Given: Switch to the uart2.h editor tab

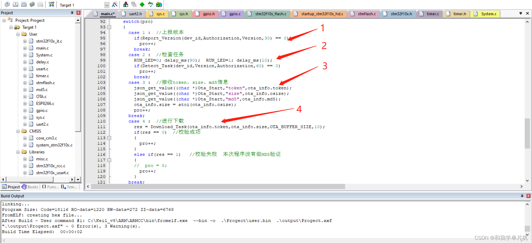Looking at the screenshot, I should click(x=132, y=14).
